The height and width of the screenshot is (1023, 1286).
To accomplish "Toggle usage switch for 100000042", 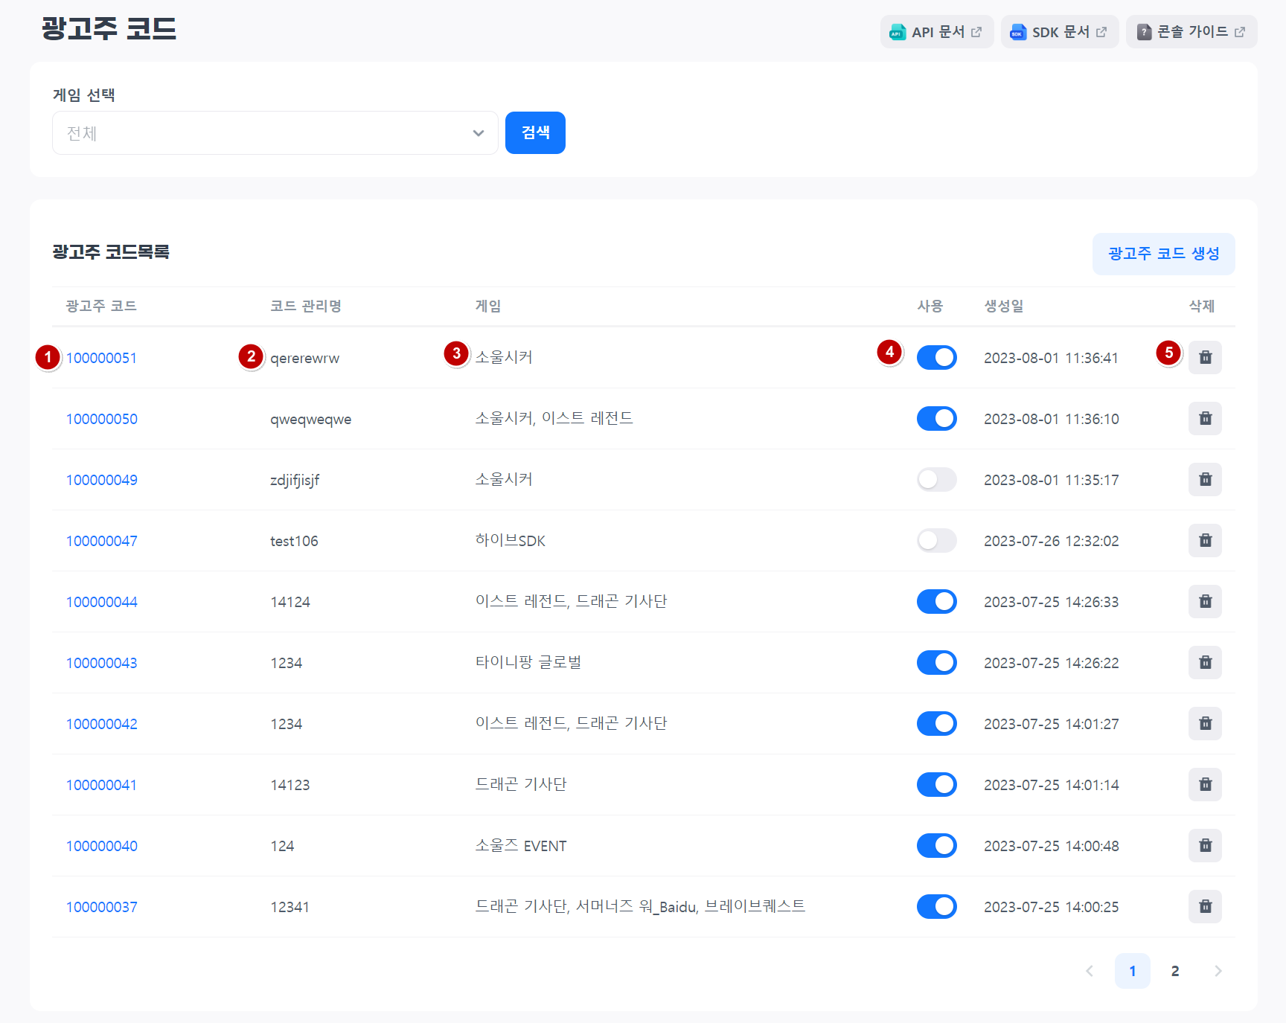I will tap(936, 724).
